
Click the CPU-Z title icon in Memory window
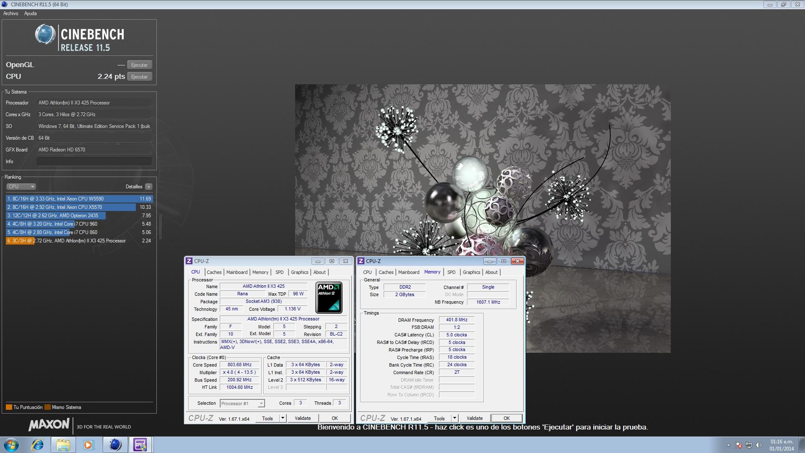coord(361,261)
